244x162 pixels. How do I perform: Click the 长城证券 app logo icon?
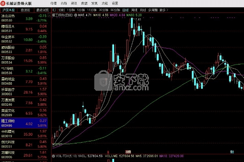(3, 3)
